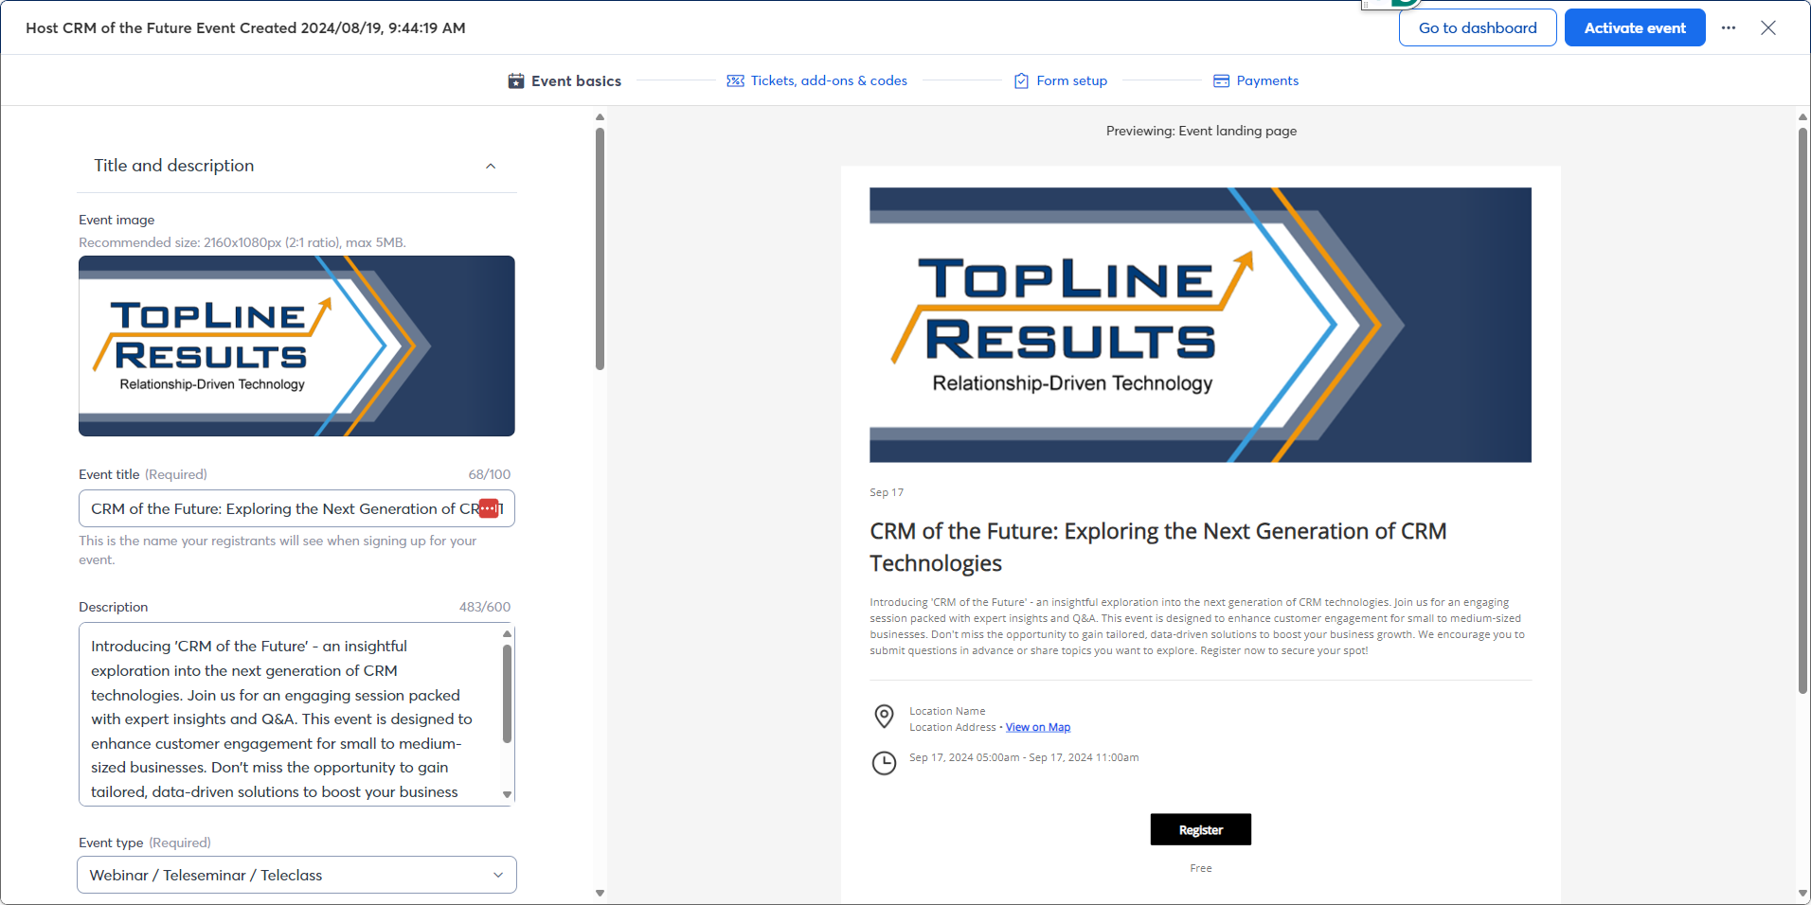Open the View on Map link
This screenshot has width=1811, height=905.
[1038, 728]
